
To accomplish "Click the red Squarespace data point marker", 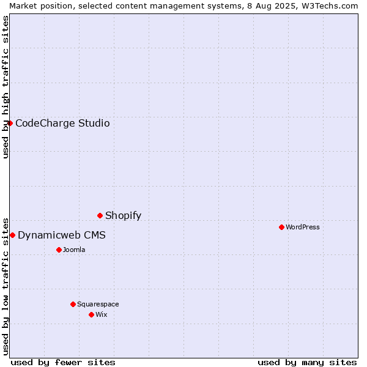I will point(73,304).
